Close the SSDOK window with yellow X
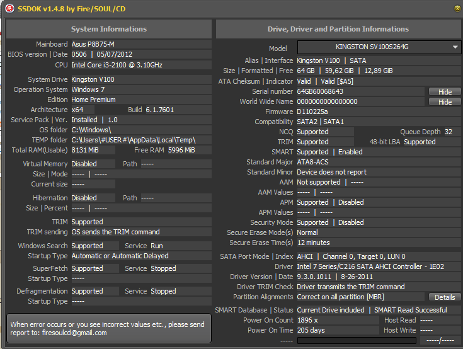The height and width of the screenshot is (349, 463). point(457,9)
